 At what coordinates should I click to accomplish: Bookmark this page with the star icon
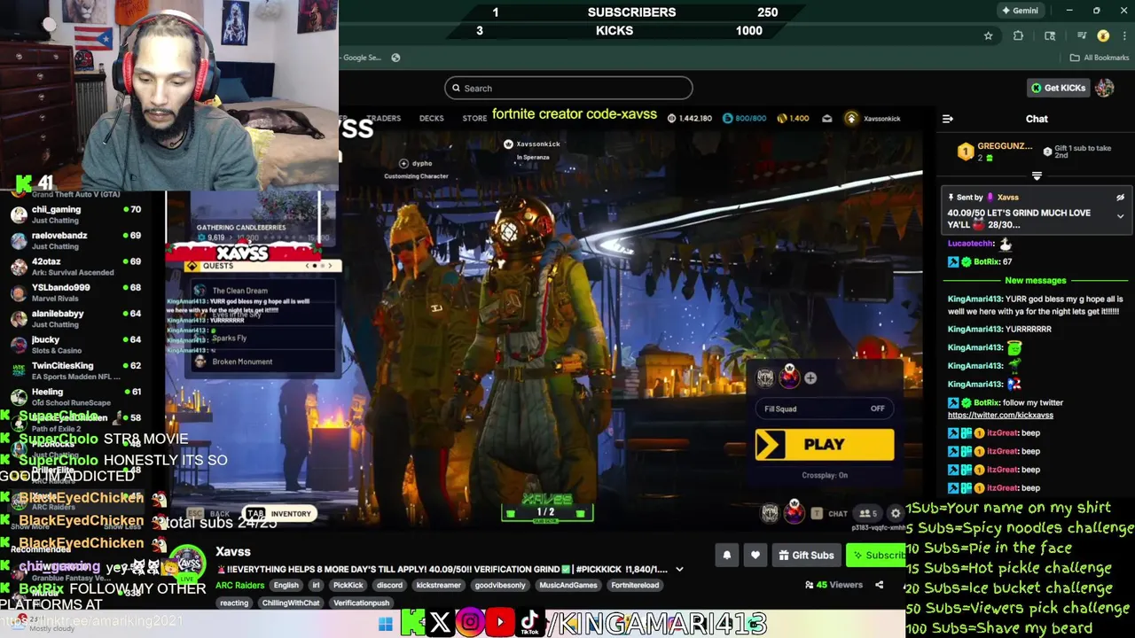pos(988,36)
